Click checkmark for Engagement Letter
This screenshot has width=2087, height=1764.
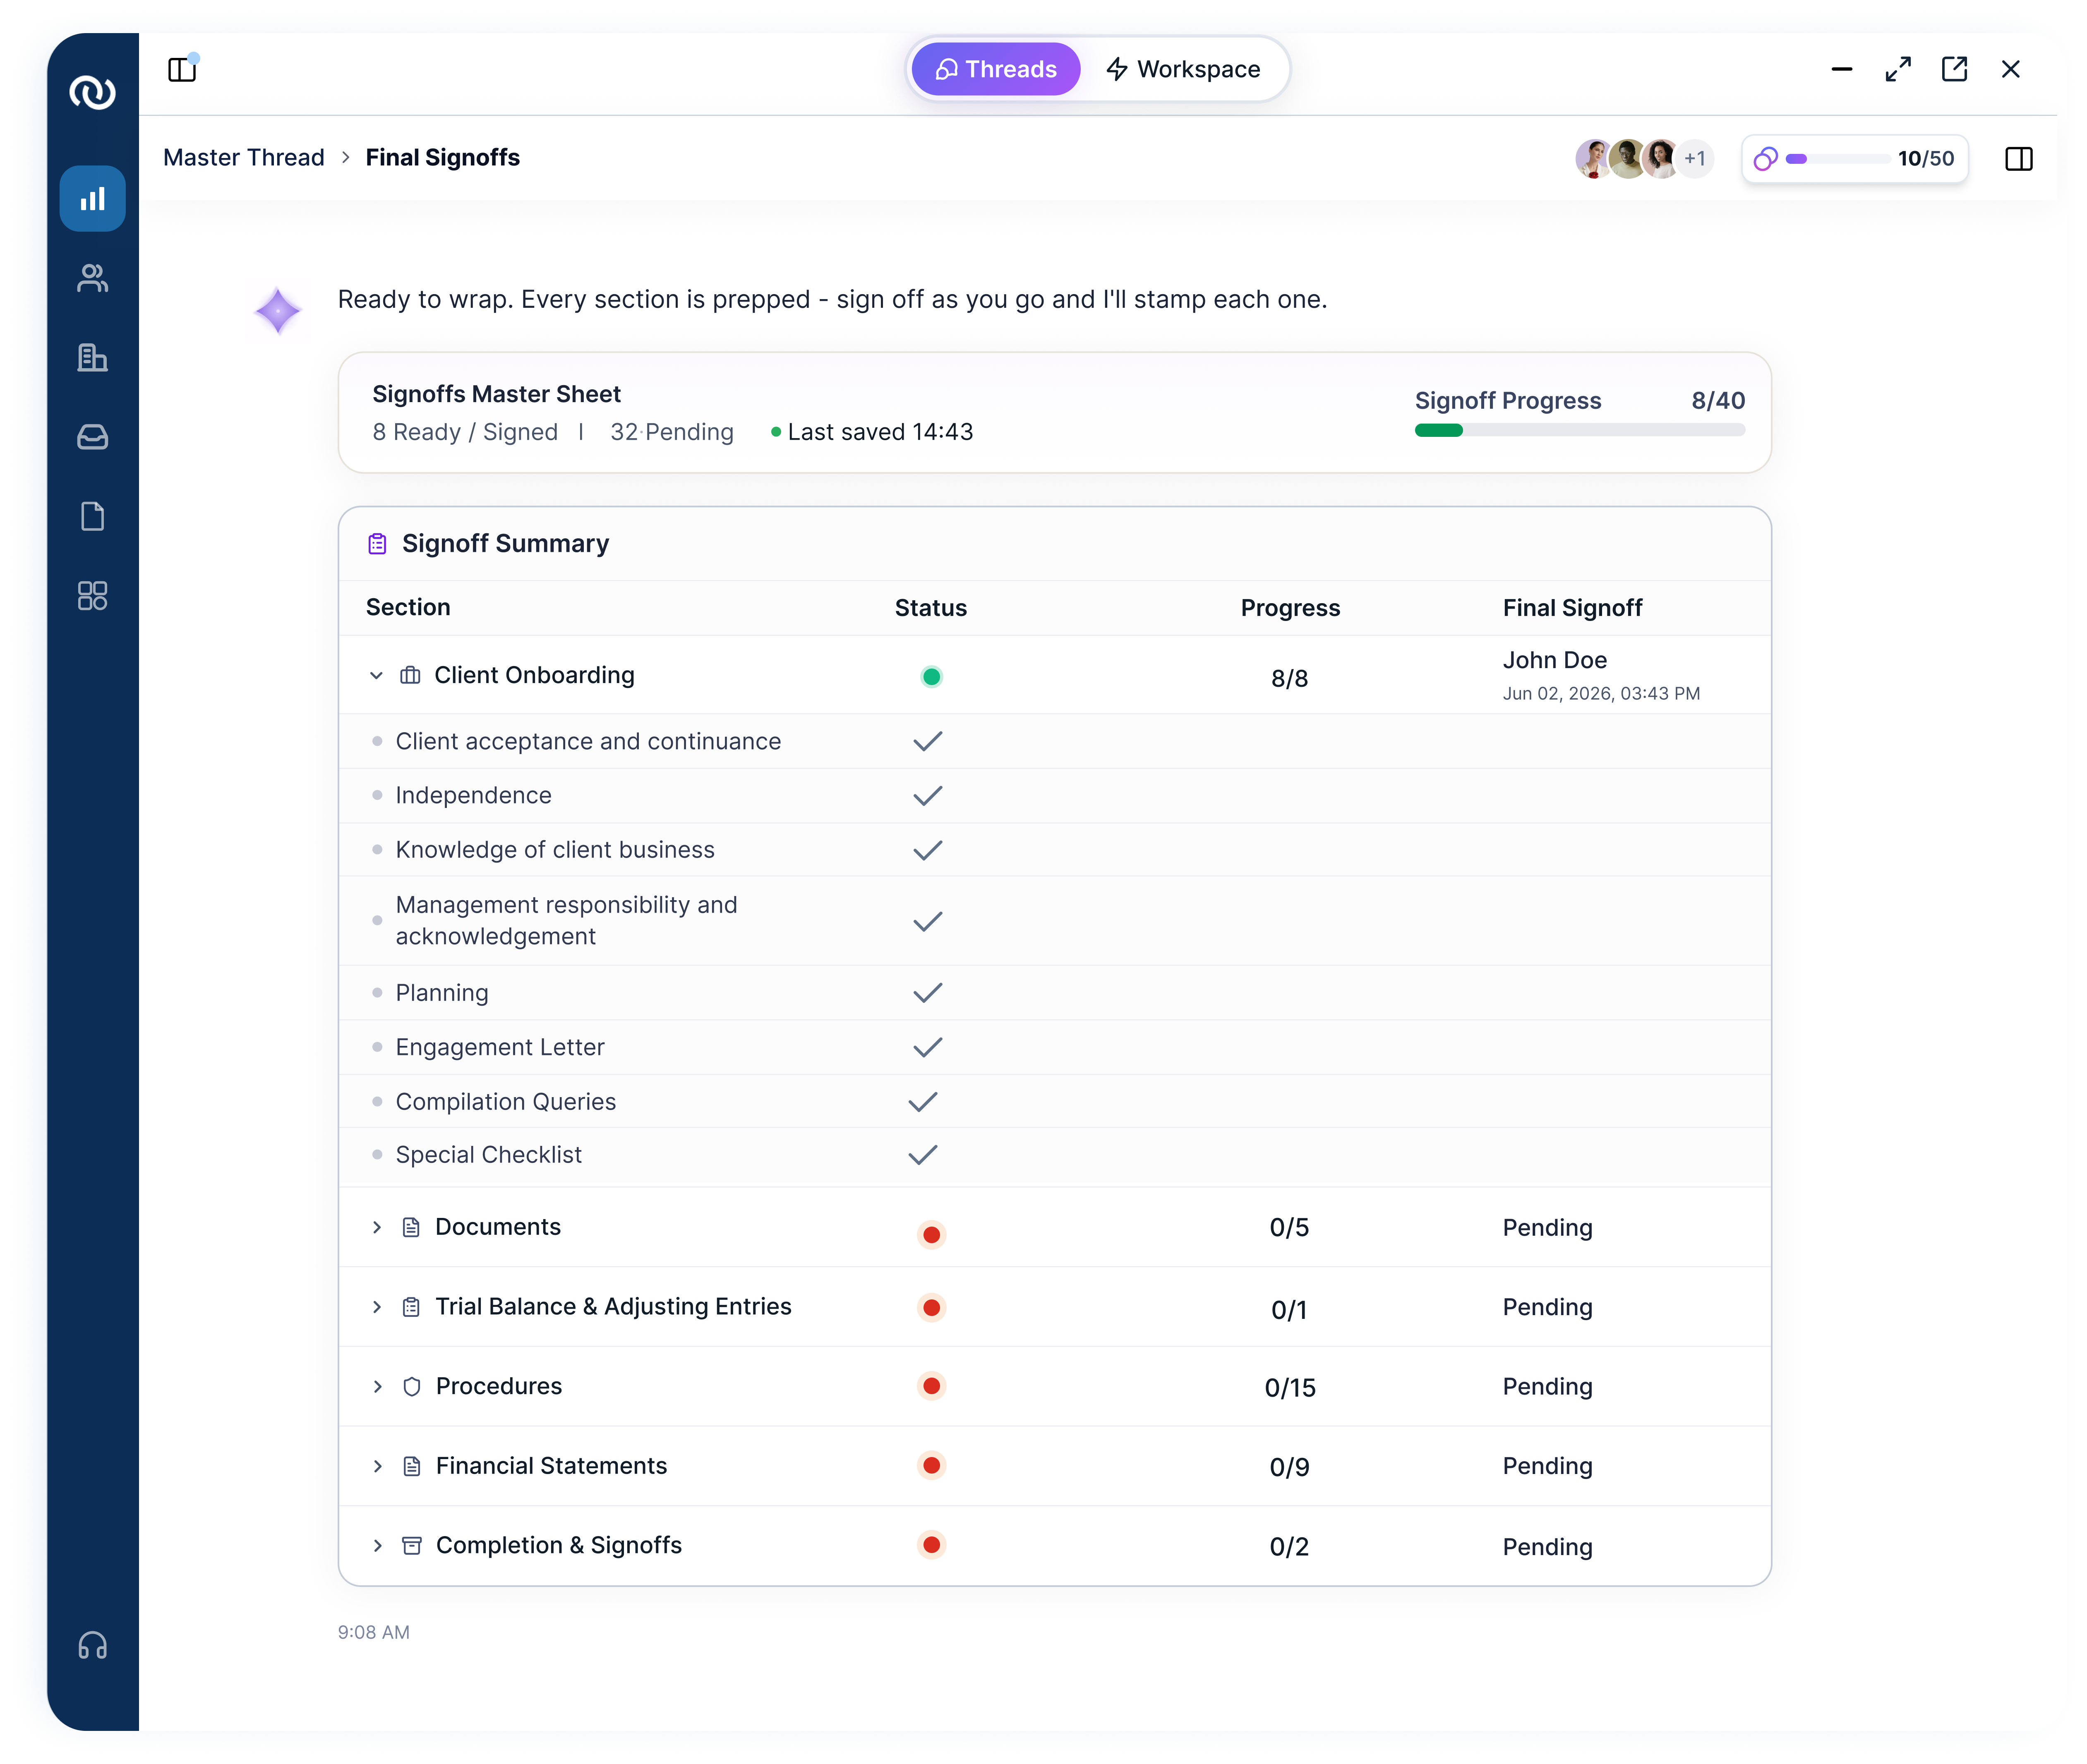point(928,1047)
